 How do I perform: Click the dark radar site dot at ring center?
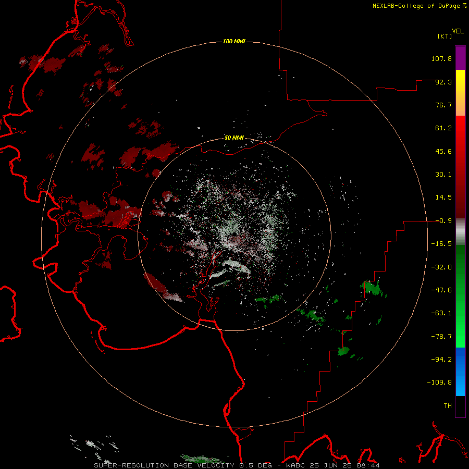[x=234, y=234]
